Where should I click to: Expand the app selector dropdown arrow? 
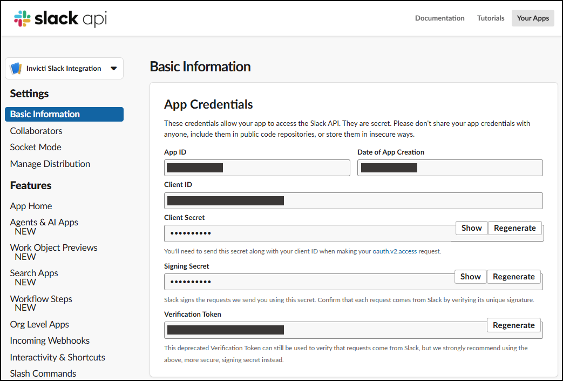(x=114, y=68)
